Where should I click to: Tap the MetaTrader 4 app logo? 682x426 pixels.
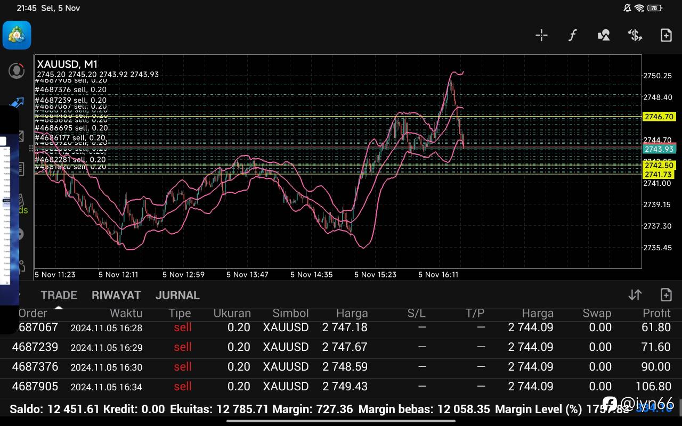tap(17, 35)
